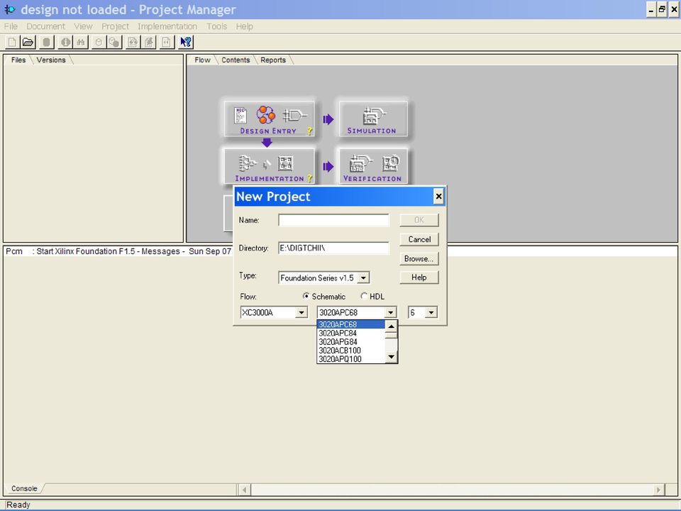This screenshot has height=511, width=681.
Task: Click console horizontal scrollbar right arrow
Action: tap(659, 490)
